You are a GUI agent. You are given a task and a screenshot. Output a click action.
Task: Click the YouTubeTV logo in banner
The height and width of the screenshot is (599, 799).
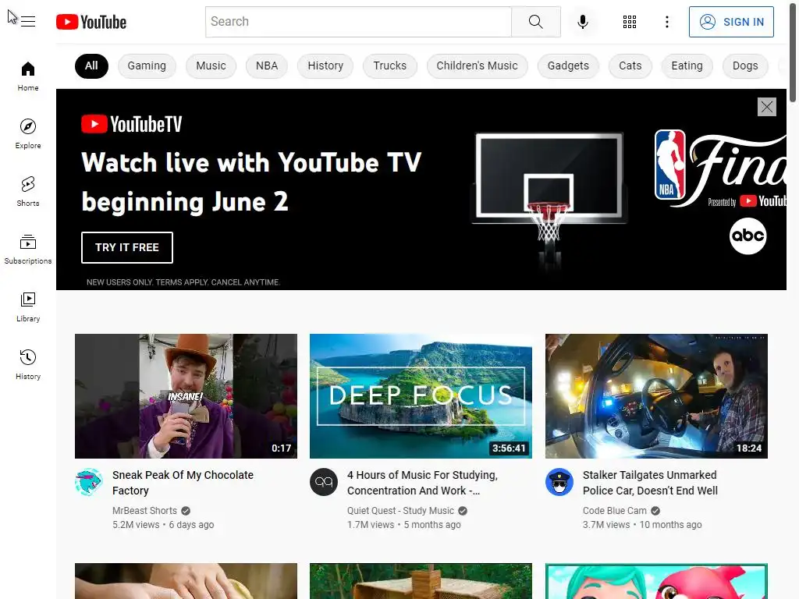pos(131,124)
